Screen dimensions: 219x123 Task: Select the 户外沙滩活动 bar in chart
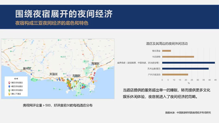pos(175,75)
